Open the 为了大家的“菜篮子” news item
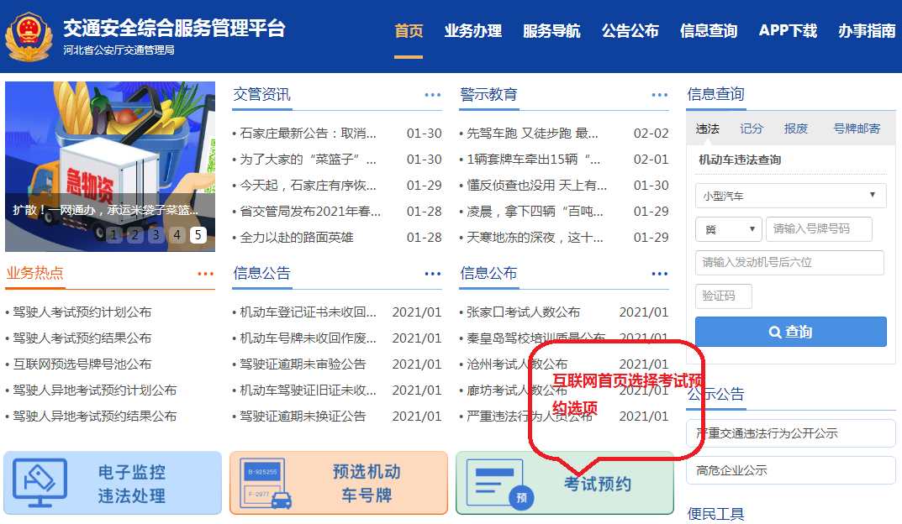902x524 pixels. [308, 160]
